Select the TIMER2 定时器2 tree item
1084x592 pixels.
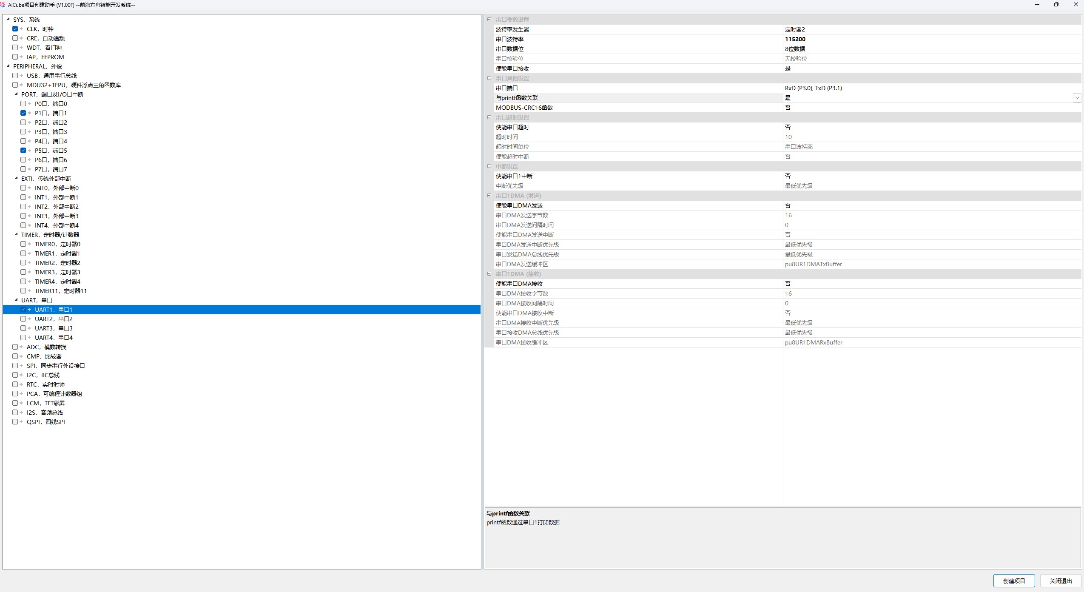[x=57, y=263]
